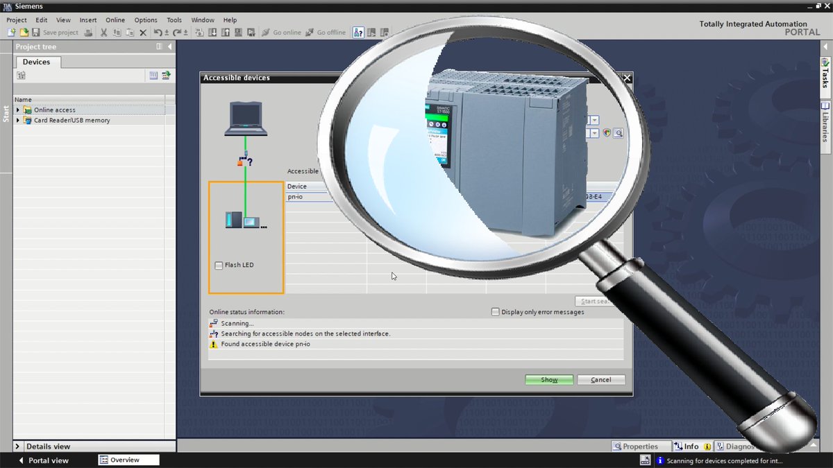This screenshot has height=468, width=833.
Task: Click the Cut scissors icon
Action: [104, 33]
